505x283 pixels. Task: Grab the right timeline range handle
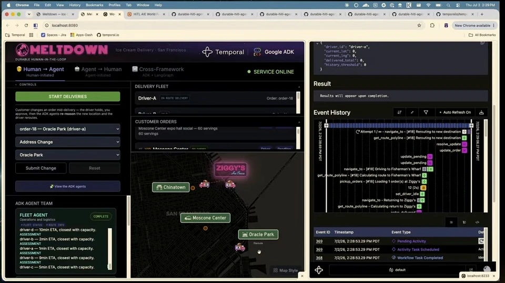tap(471, 126)
